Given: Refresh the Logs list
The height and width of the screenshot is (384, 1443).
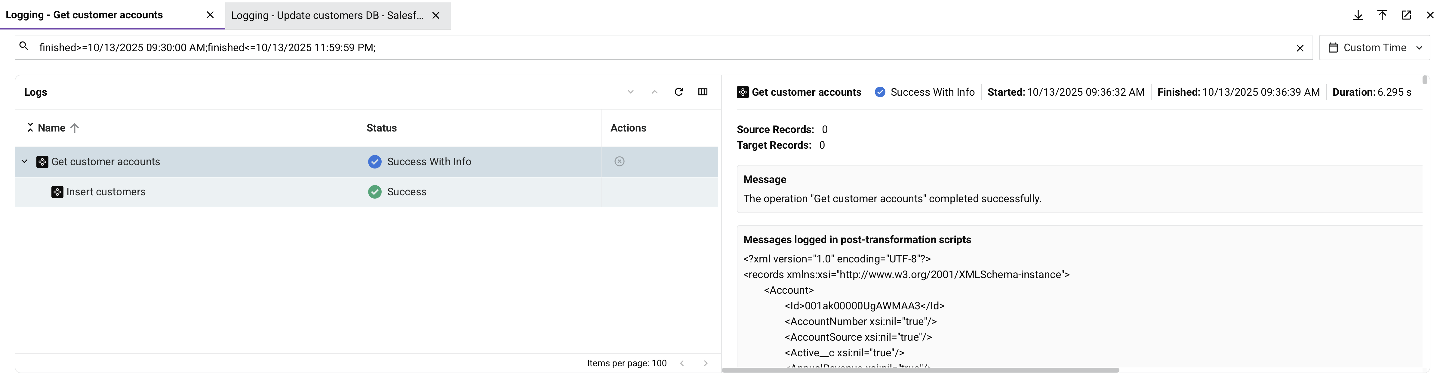Looking at the screenshot, I should [678, 92].
